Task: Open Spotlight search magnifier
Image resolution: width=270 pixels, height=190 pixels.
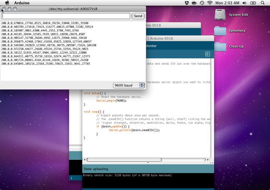Action: pyautogui.click(x=263, y=3)
